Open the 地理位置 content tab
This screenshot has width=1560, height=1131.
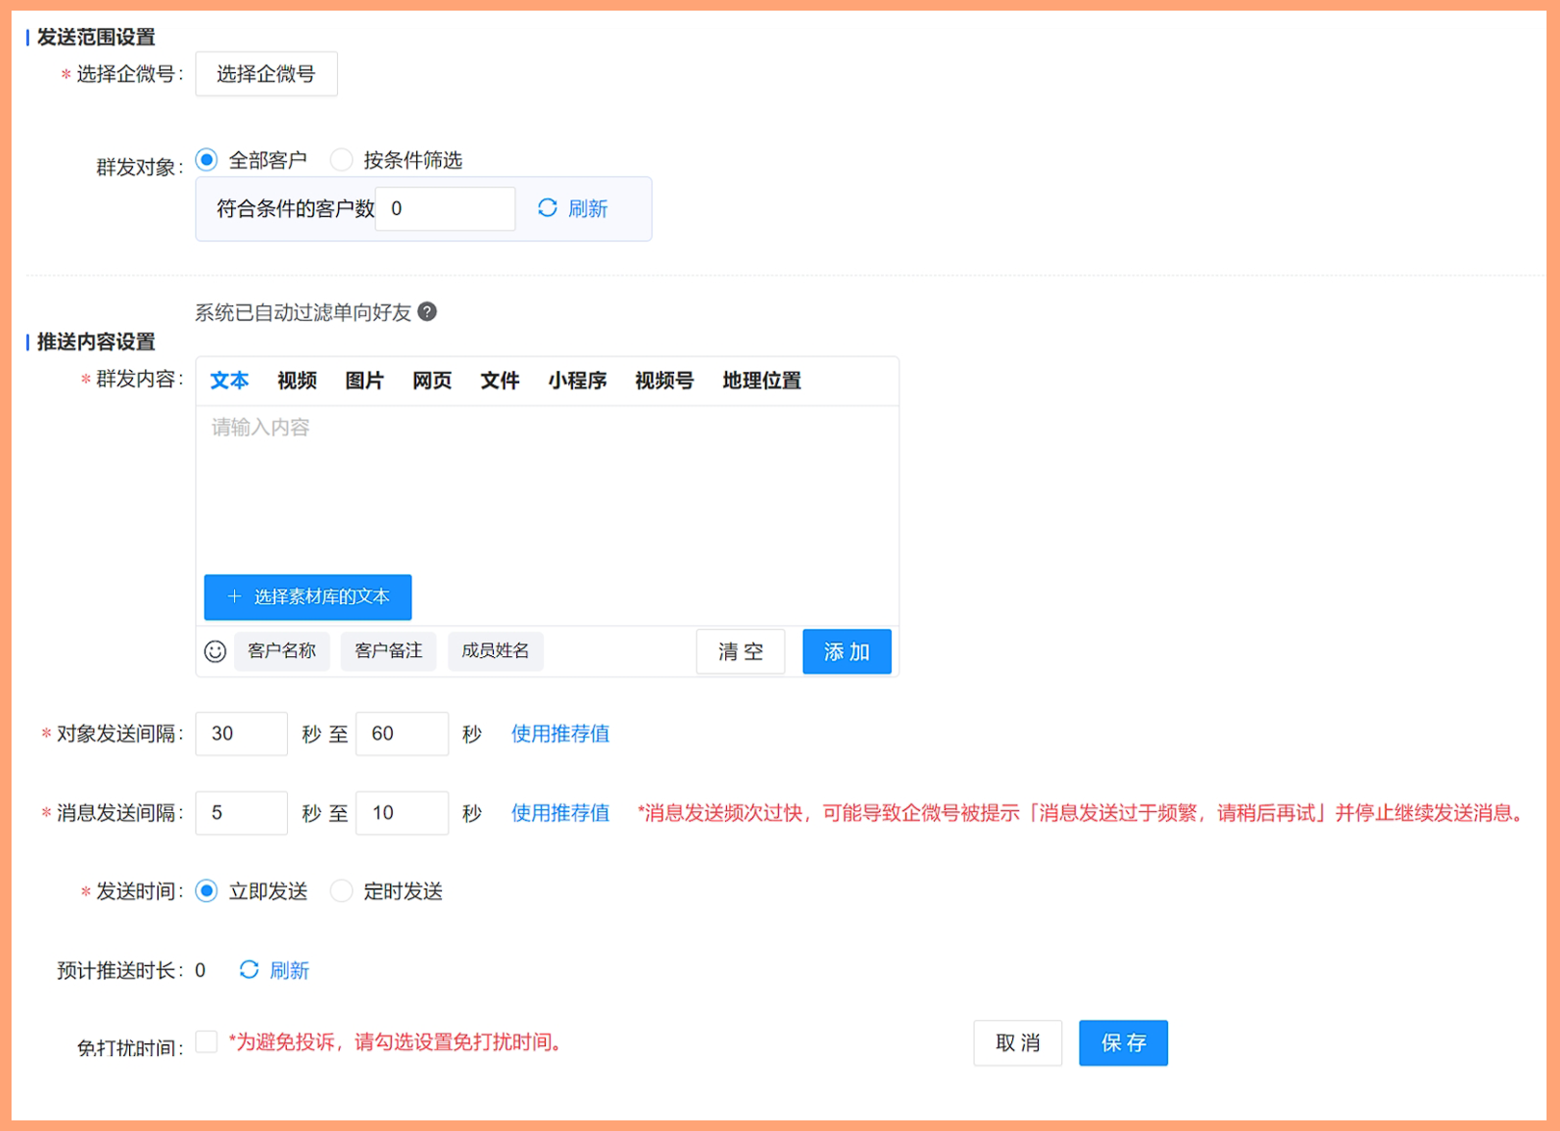coord(762,381)
